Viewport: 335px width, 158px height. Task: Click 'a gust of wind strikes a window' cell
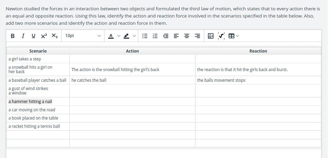[38, 91]
